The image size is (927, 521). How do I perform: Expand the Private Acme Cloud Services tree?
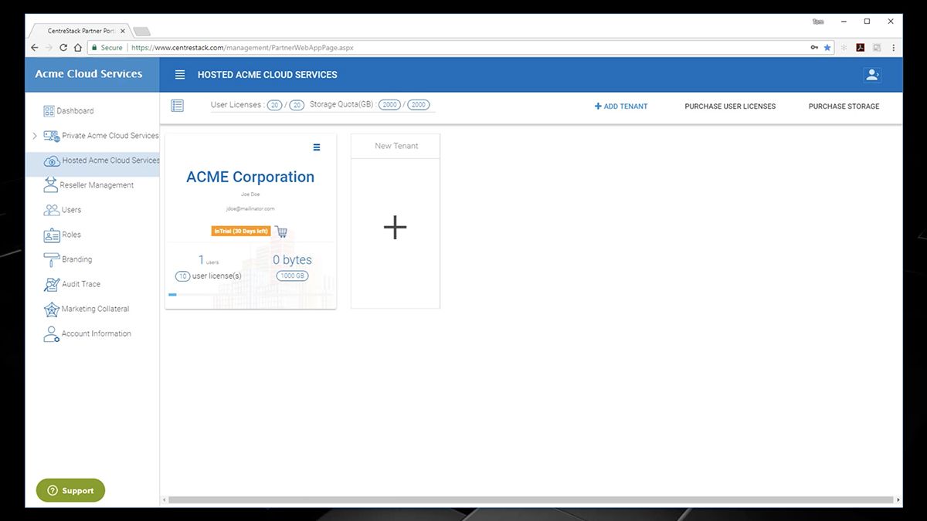(x=34, y=135)
